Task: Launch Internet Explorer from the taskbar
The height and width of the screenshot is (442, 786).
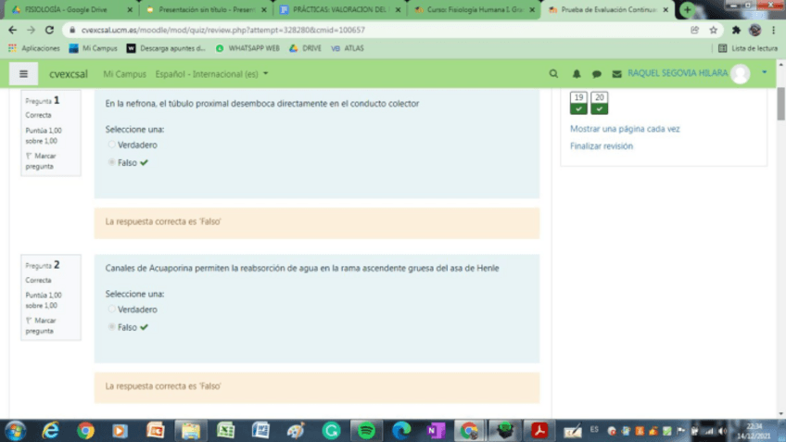Action: point(50,431)
